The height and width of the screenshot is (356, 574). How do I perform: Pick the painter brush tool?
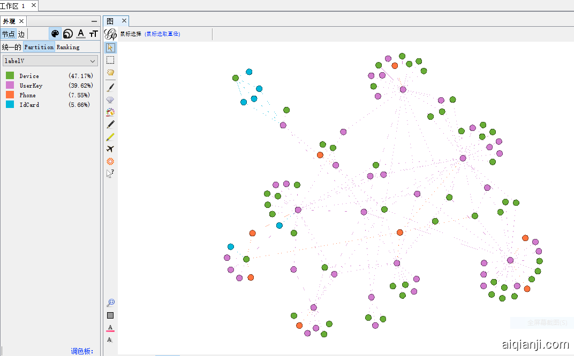point(110,87)
